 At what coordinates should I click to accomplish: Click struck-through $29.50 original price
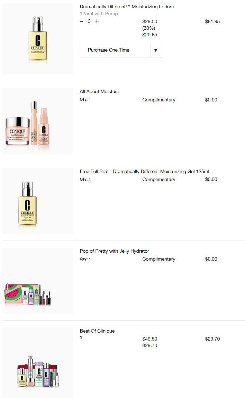(x=150, y=21)
